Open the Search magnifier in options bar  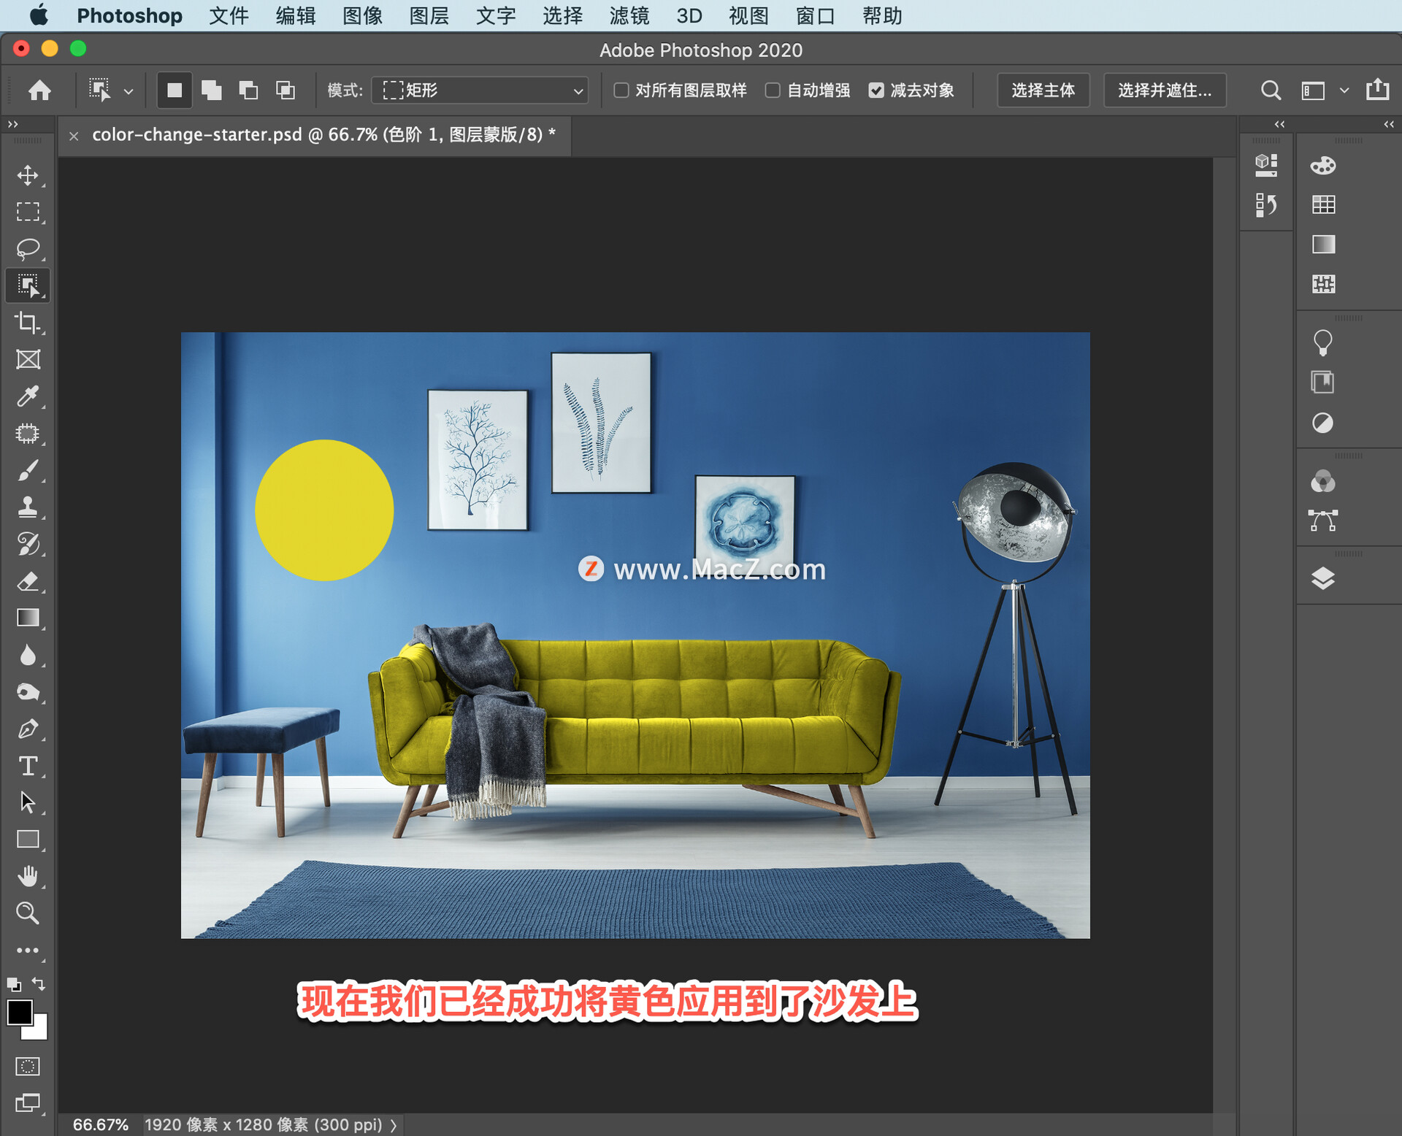click(x=1271, y=91)
